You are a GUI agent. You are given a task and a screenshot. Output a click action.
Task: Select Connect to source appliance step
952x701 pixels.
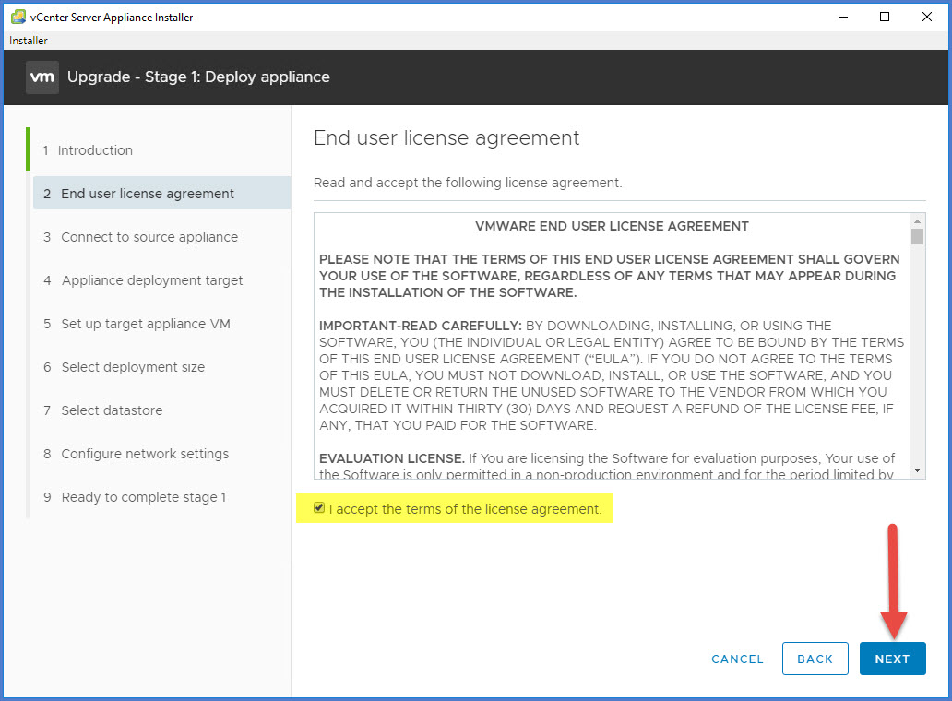pos(149,237)
